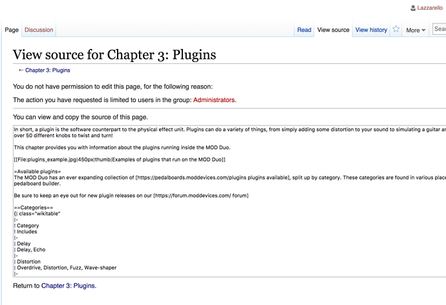Click the '! Includes' source line
The width and height of the screenshot is (446, 305).
[25, 231]
